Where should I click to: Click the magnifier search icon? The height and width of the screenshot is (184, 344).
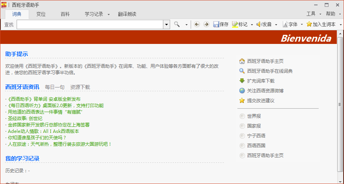pyautogui.click(x=177, y=24)
